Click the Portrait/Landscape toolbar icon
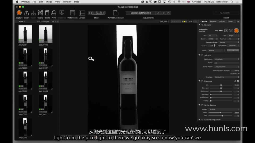 click(x=116, y=13)
